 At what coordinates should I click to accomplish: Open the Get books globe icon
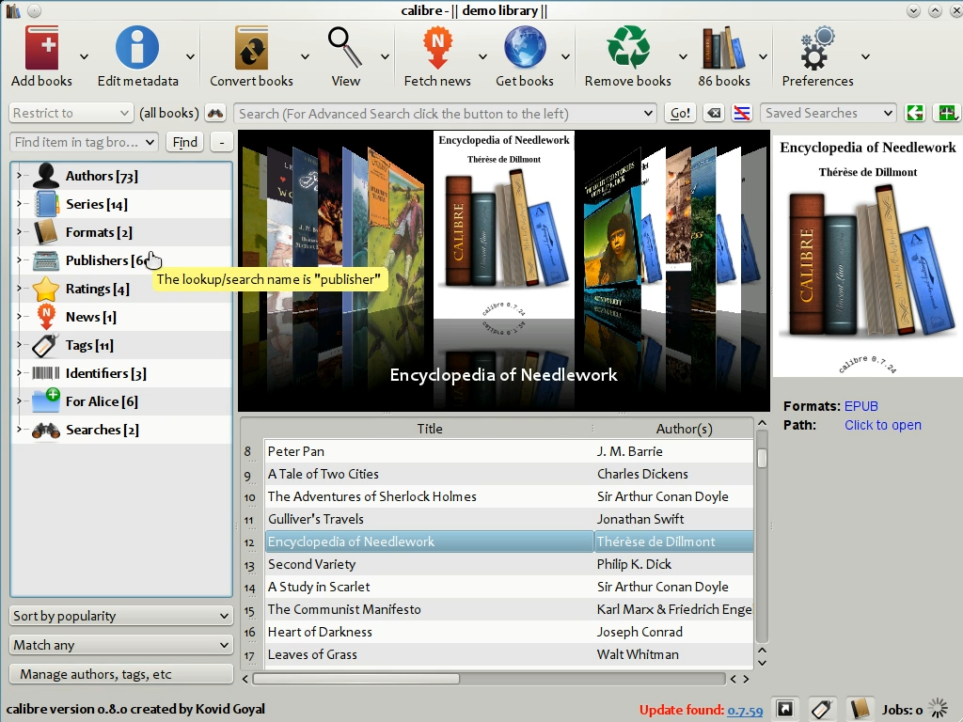pyautogui.click(x=524, y=48)
